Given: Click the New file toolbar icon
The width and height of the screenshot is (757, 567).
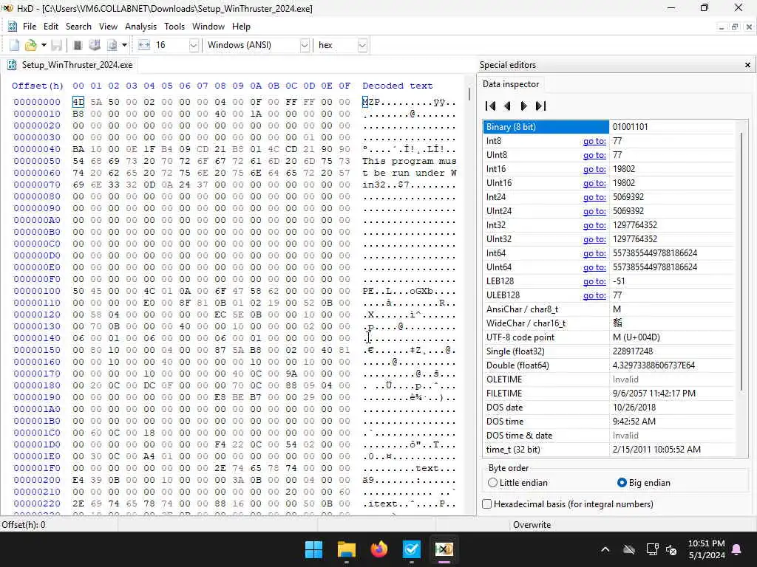Looking at the screenshot, I should click(15, 45).
